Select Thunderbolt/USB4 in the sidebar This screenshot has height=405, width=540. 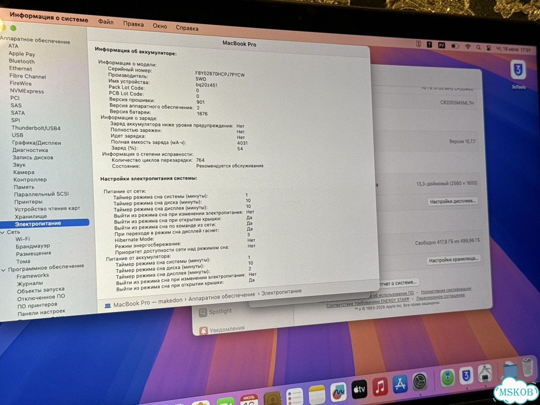point(36,128)
